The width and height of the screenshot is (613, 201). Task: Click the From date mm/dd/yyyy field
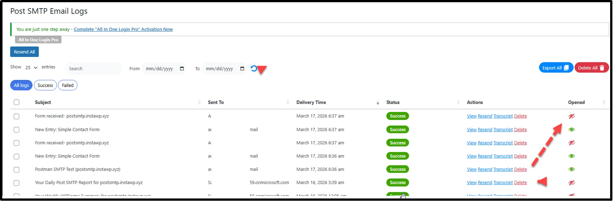164,69
